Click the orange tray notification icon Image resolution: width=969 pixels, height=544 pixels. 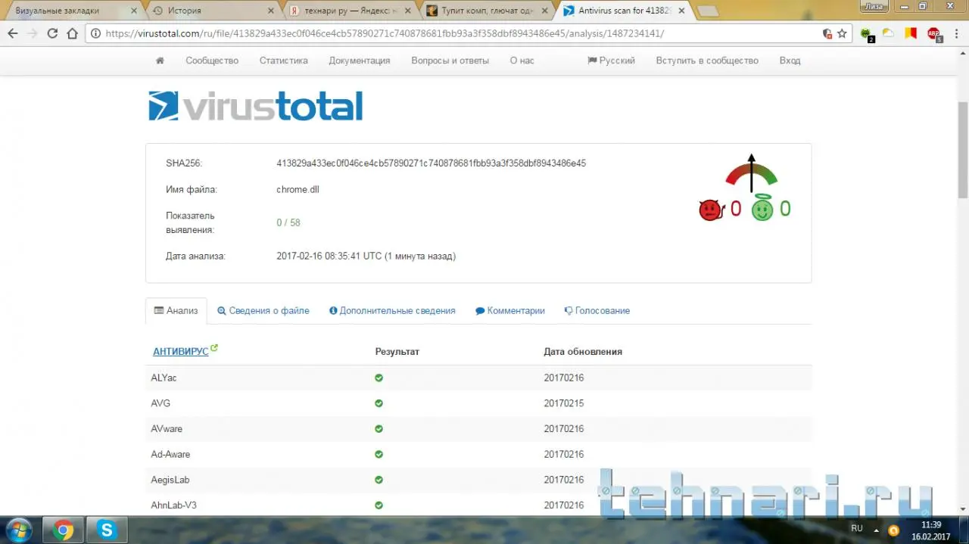pos(893,530)
